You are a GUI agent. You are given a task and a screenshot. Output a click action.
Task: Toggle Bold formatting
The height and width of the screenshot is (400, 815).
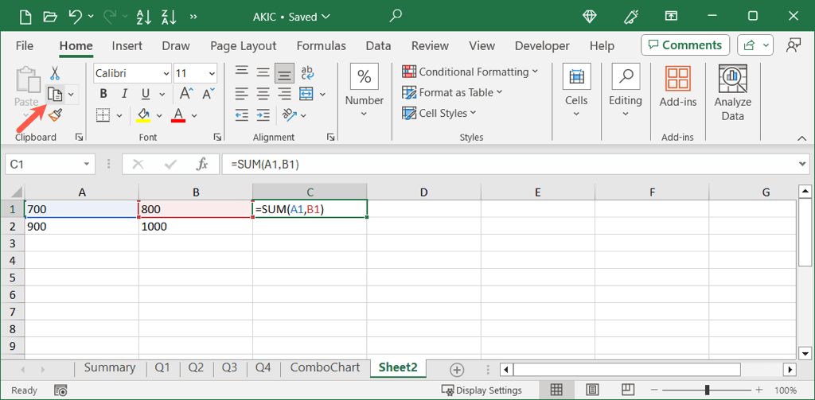(x=103, y=94)
